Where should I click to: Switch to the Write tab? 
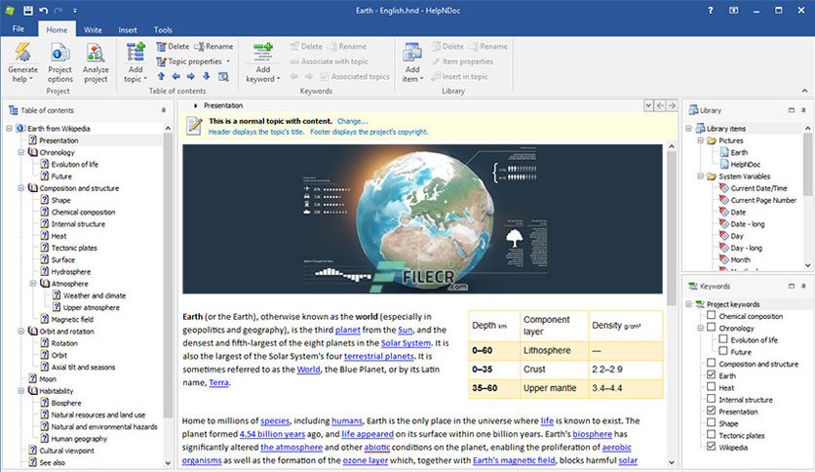[93, 29]
